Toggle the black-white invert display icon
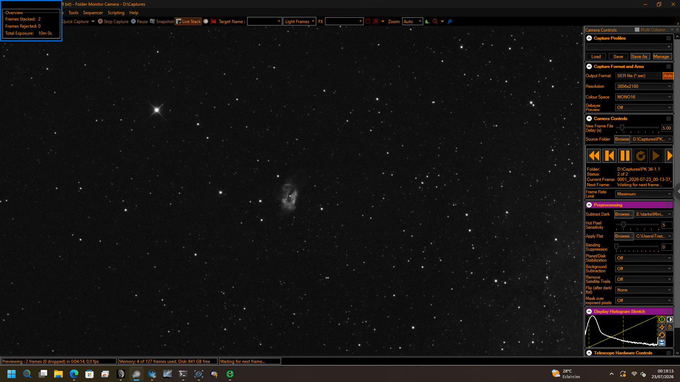This screenshot has width=680, height=382. coord(669,319)
